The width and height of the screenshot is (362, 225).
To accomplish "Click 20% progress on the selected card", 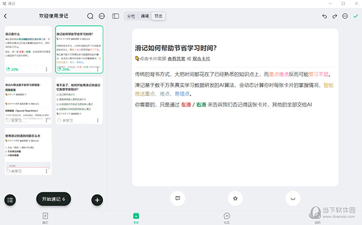I will click(63, 69).
